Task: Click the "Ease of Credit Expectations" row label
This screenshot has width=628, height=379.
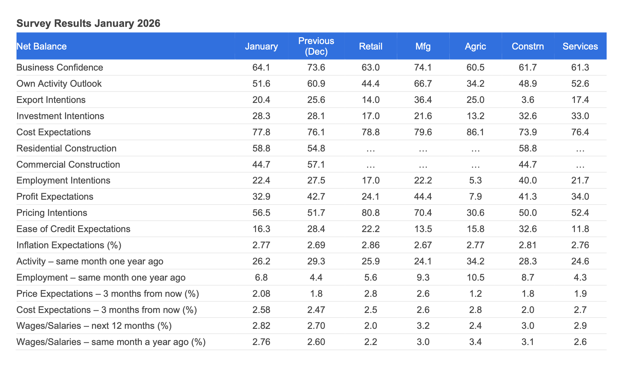Action: 73,229
